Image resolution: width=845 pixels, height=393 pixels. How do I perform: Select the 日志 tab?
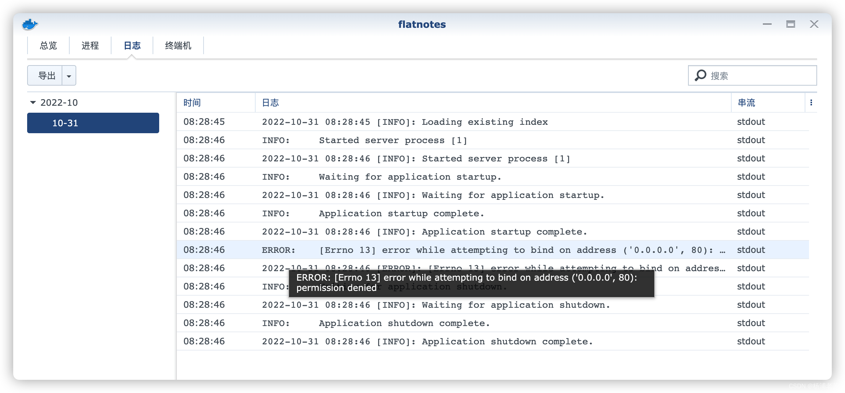tap(132, 45)
